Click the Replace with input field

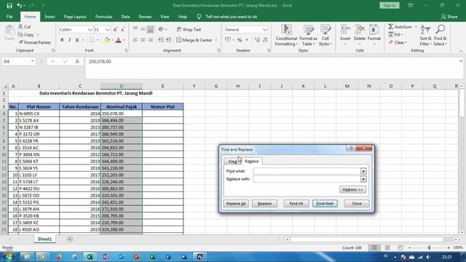click(x=307, y=179)
